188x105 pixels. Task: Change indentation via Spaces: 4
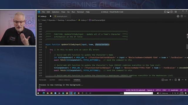pyautogui.click(x=150, y=90)
